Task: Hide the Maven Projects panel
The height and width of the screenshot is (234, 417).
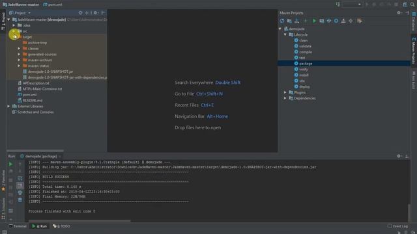Action: tap(407, 13)
